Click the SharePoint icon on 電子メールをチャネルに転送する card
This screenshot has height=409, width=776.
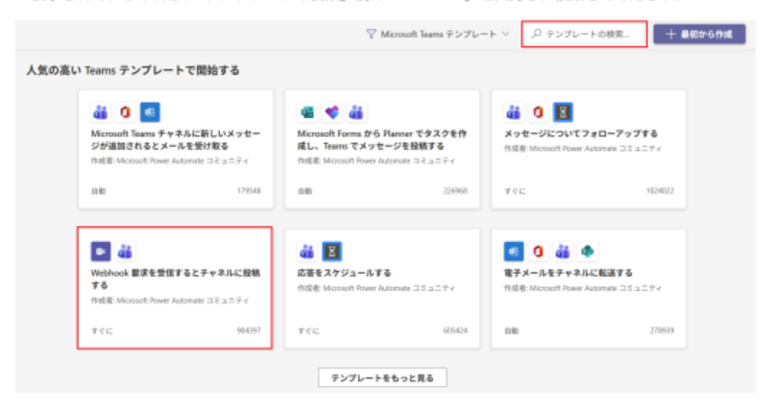(x=588, y=252)
